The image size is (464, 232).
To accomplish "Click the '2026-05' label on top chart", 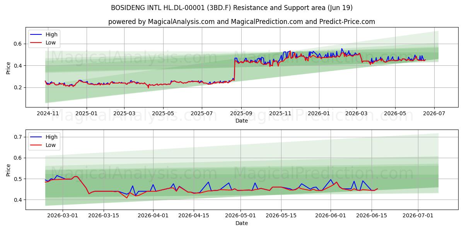I will pos(395,114).
